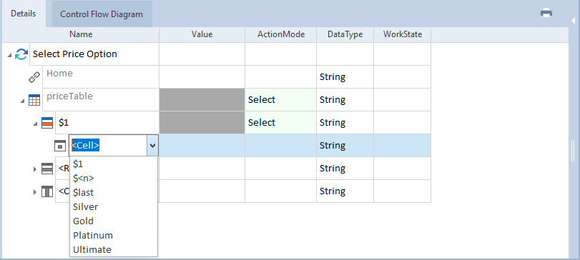This screenshot has width=580, height=260.
Task: Click the gray row icon below Cell
Action: (47, 169)
